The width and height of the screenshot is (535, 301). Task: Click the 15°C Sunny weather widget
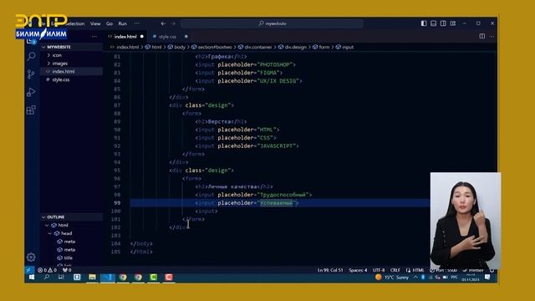point(392,277)
